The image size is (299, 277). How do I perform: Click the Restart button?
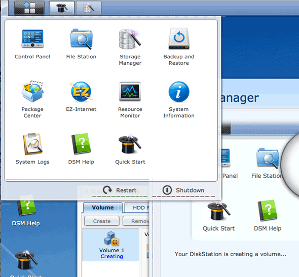tap(120, 190)
